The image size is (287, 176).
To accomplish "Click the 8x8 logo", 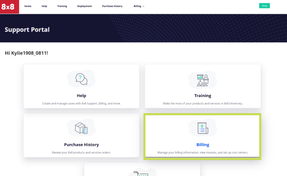I will coord(10,6).
